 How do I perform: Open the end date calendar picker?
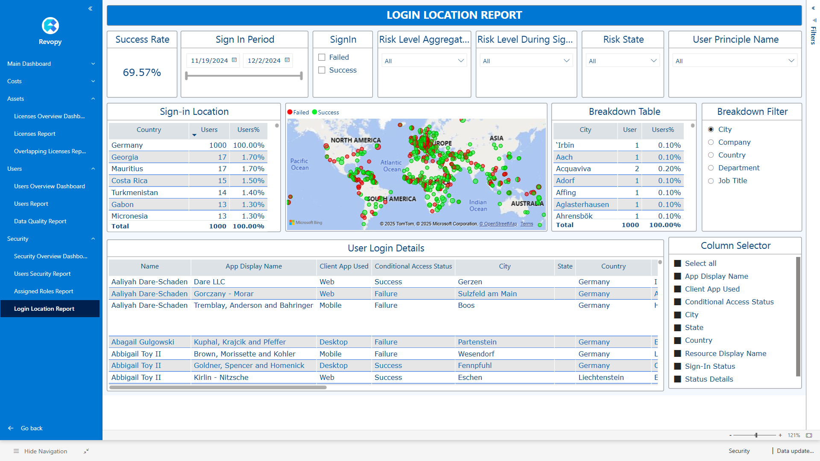point(288,60)
